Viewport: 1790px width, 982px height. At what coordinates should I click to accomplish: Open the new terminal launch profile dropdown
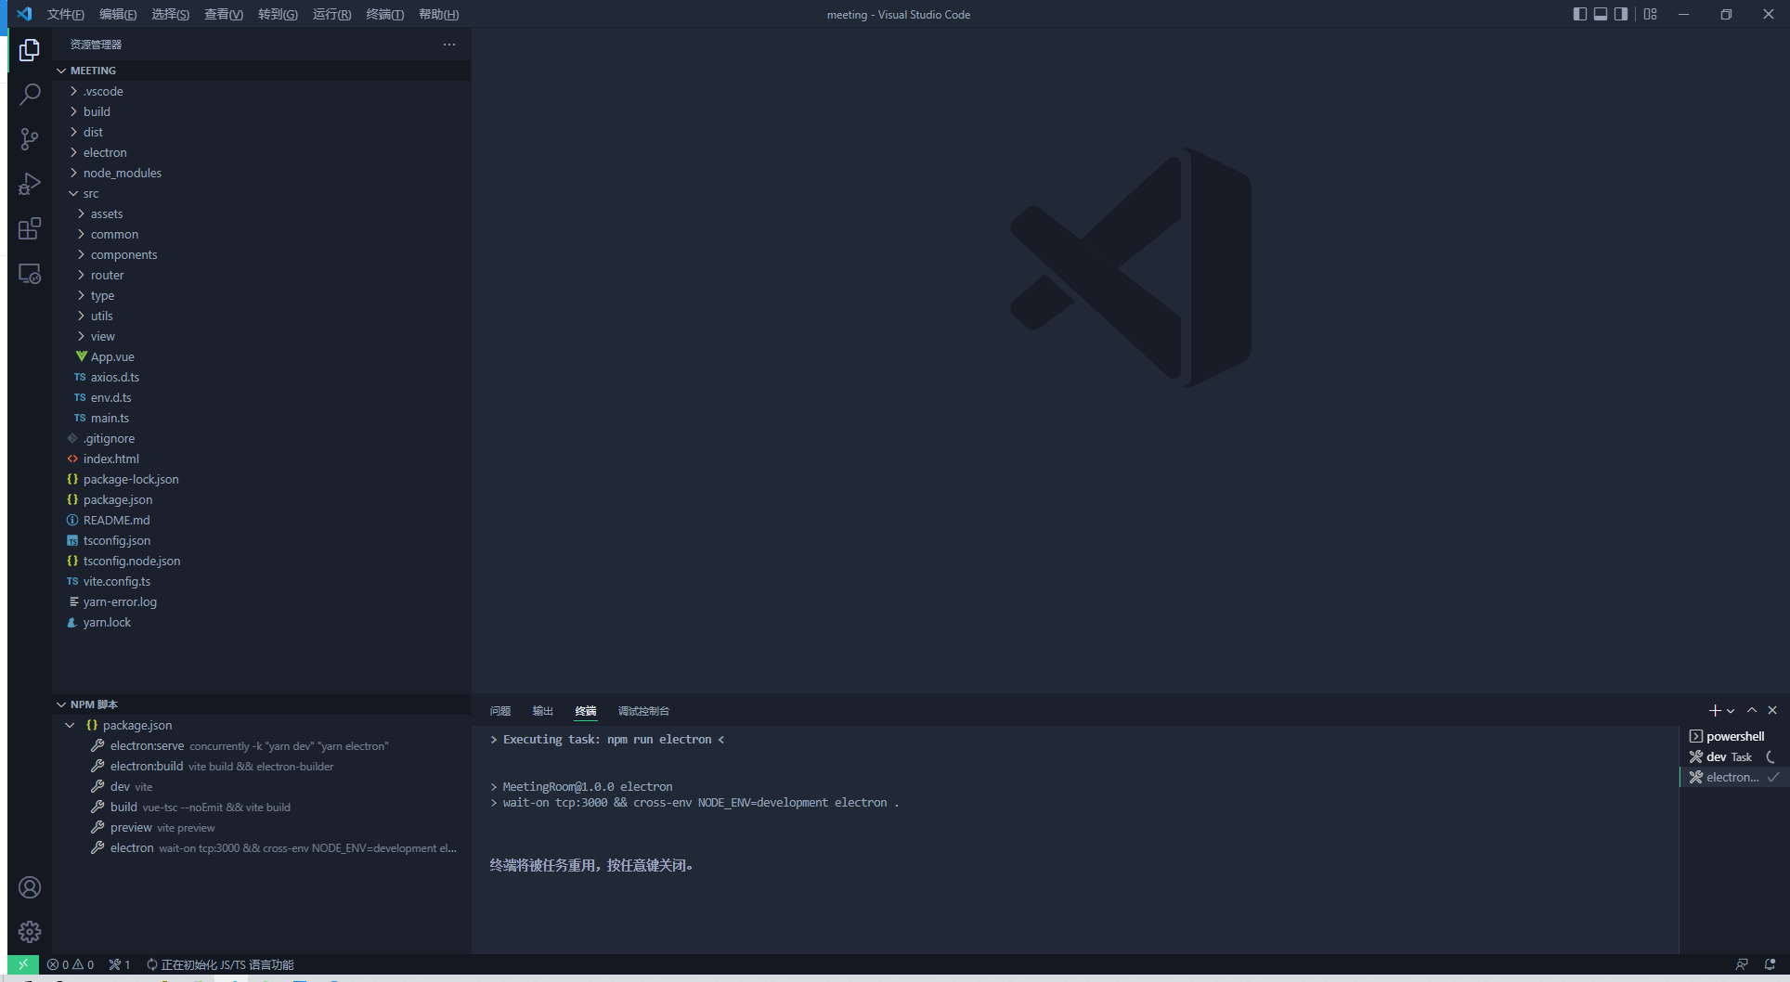coord(1731,711)
